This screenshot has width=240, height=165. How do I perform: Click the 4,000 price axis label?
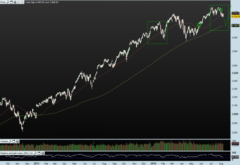[x=235, y=38]
